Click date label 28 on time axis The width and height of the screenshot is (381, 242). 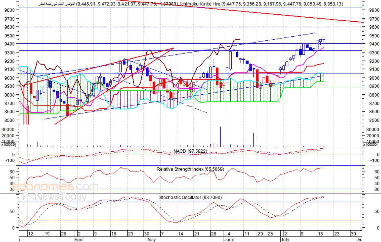[214, 234]
